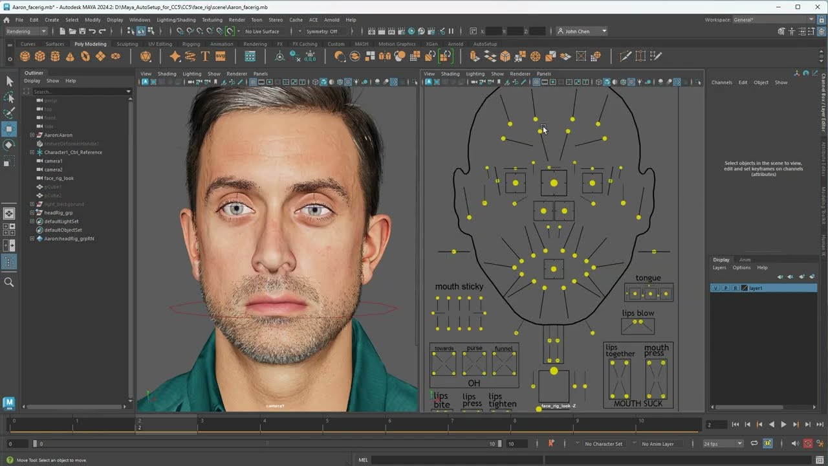Toggle layer1 reference R box
This screenshot has height=466, width=828.
tap(735, 288)
